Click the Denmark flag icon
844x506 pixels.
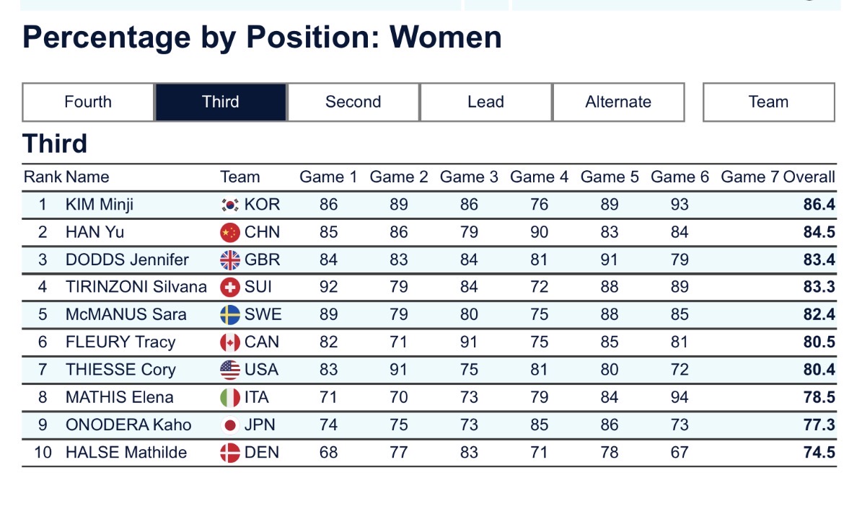229,453
